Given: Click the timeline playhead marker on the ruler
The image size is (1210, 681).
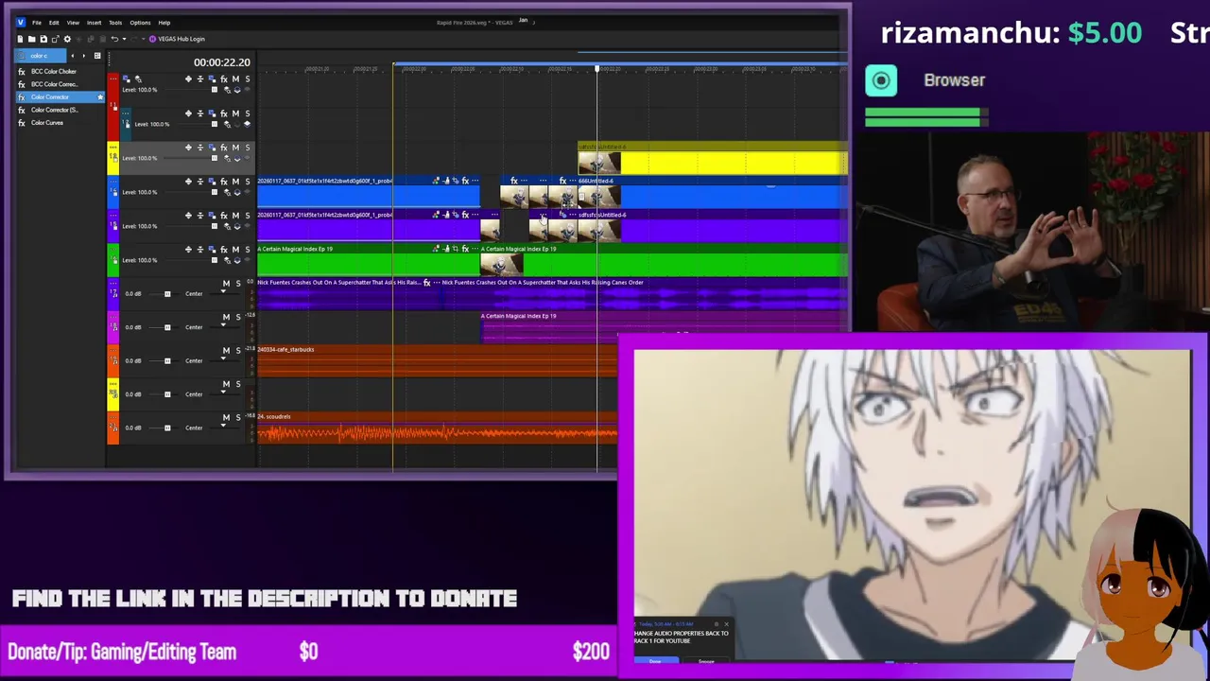Looking at the screenshot, I should [596, 68].
